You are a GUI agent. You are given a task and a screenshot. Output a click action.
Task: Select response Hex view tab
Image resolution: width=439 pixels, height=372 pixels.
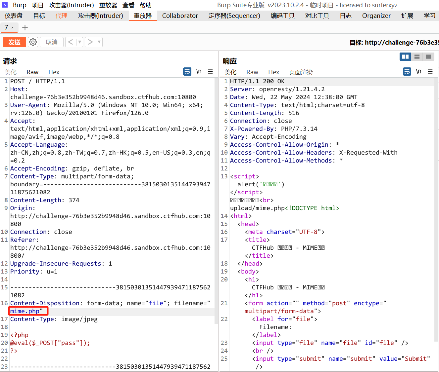tap(273, 72)
